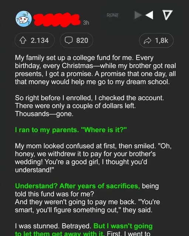This screenshot has width=189, height=236.
Task: Open the poster's Snoo avatar profile picture
Action: pos(24,19)
